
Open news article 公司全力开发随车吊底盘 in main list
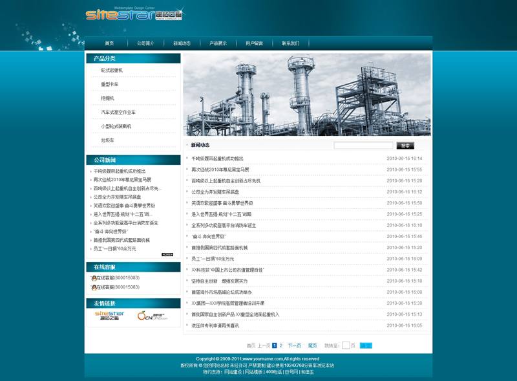pyautogui.click(x=215, y=191)
